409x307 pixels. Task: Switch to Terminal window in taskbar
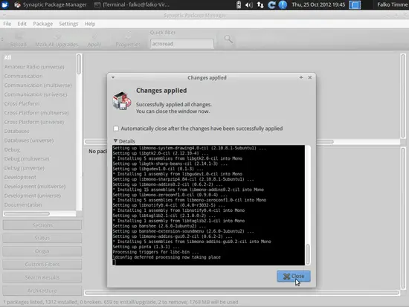coord(132,4)
